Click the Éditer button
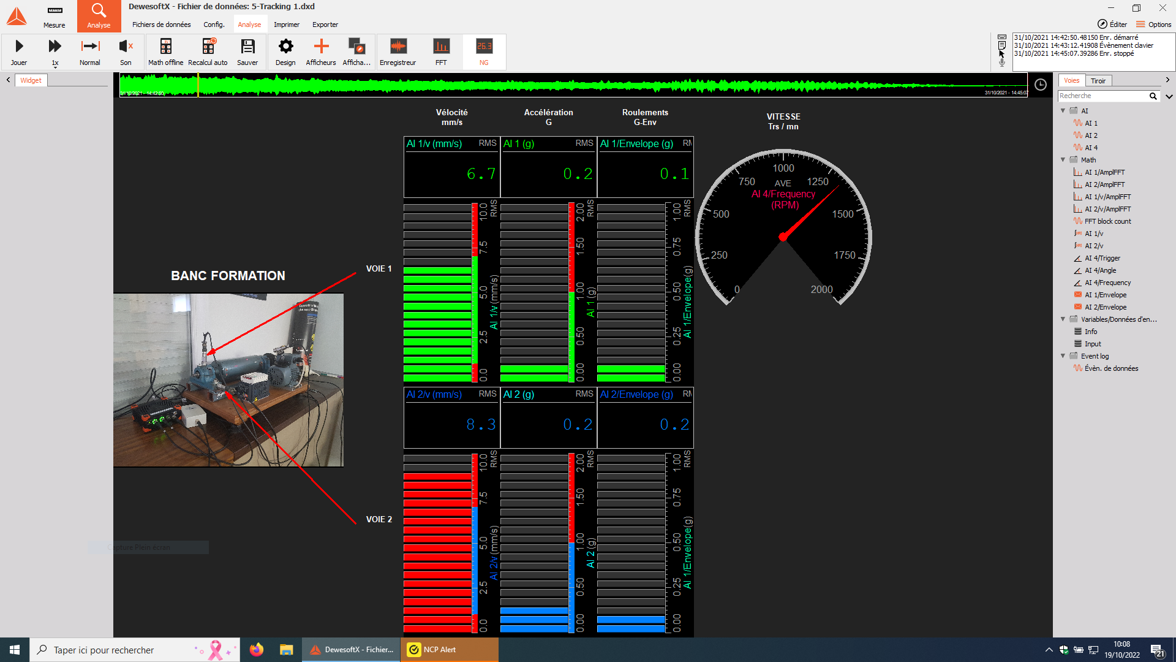Screen dimensions: 1176x662 click(1112, 25)
